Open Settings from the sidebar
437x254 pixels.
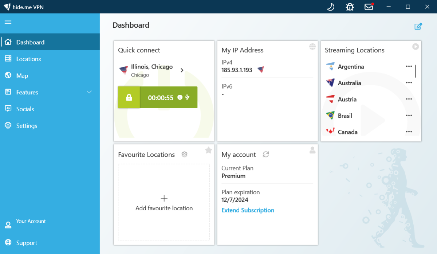50,126
